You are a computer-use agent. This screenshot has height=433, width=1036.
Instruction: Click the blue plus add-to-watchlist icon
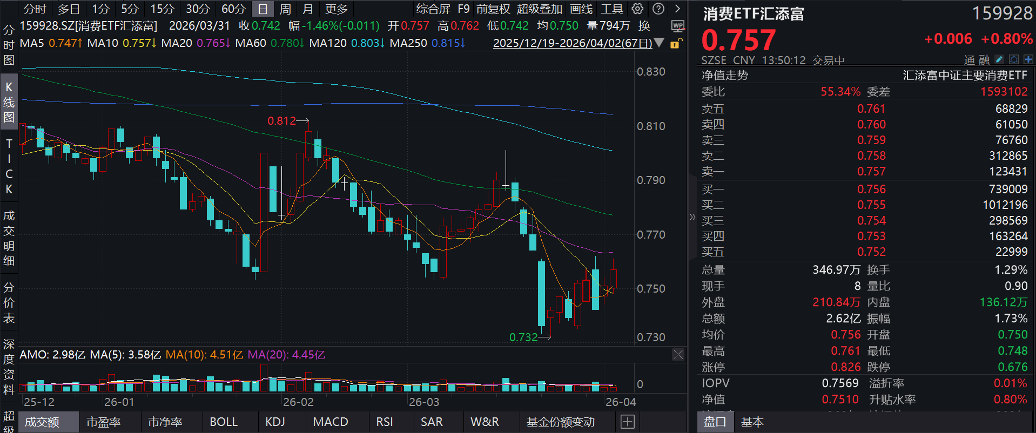tap(1028, 59)
